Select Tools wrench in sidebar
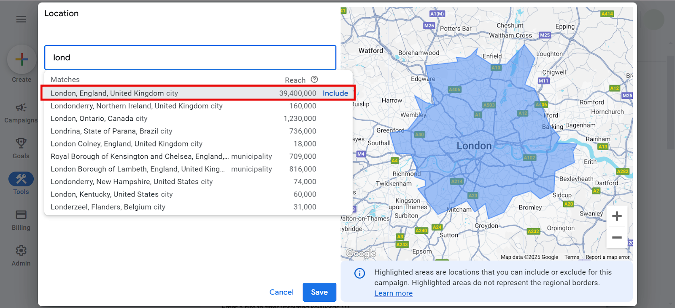The width and height of the screenshot is (675, 308). 21,184
